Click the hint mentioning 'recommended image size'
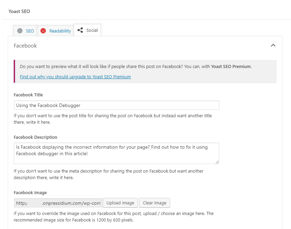This screenshot has height=229, width=291. coord(114,217)
